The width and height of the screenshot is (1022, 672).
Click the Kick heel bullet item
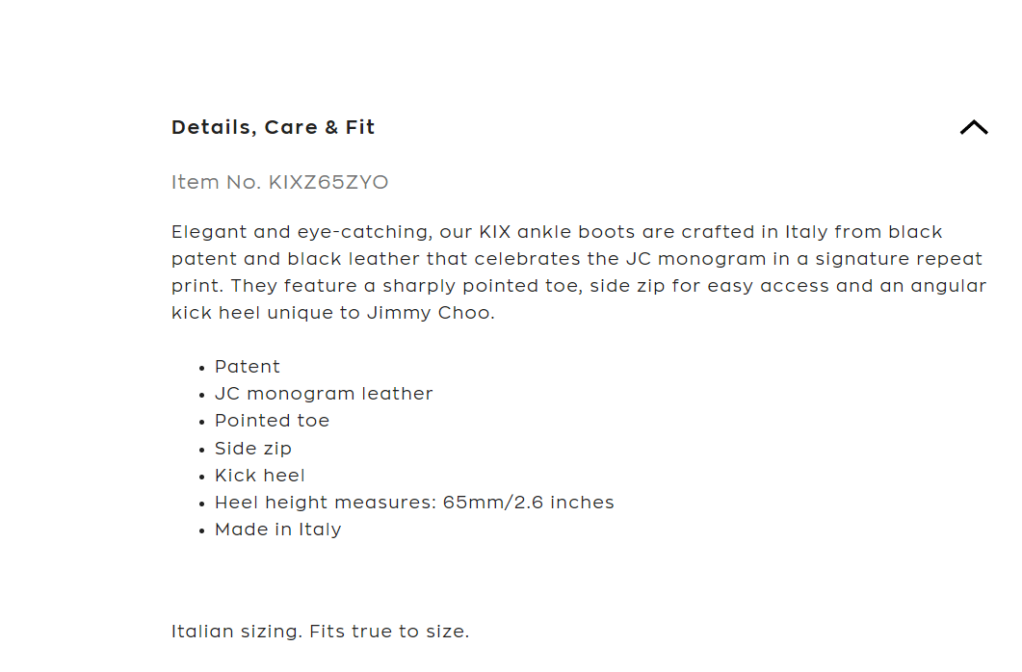(259, 476)
